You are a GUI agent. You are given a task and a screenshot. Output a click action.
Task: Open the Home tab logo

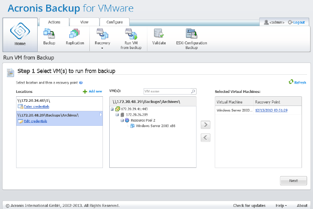click(20, 31)
